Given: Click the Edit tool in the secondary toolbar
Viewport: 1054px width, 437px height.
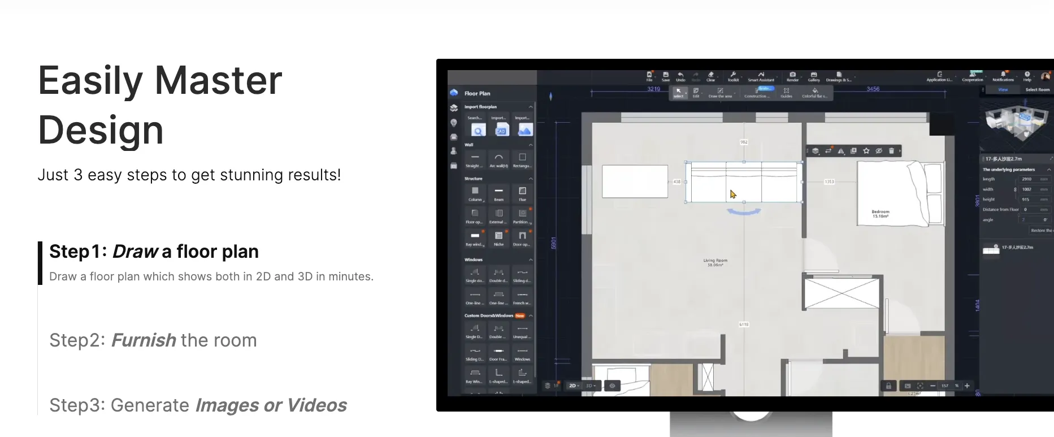Looking at the screenshot, I should pos(696,93).
